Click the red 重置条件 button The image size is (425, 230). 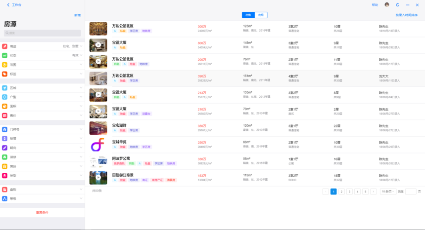point(42,212)
